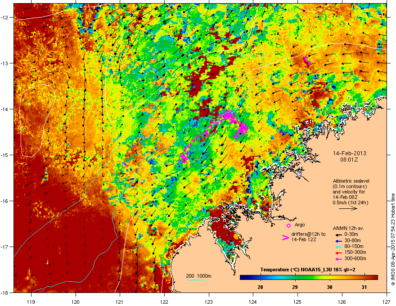The width and height of the screenshot is (396, 306).
Task: Click the 'drifters@12h to' legend label
Action: [x=308, y=234]
